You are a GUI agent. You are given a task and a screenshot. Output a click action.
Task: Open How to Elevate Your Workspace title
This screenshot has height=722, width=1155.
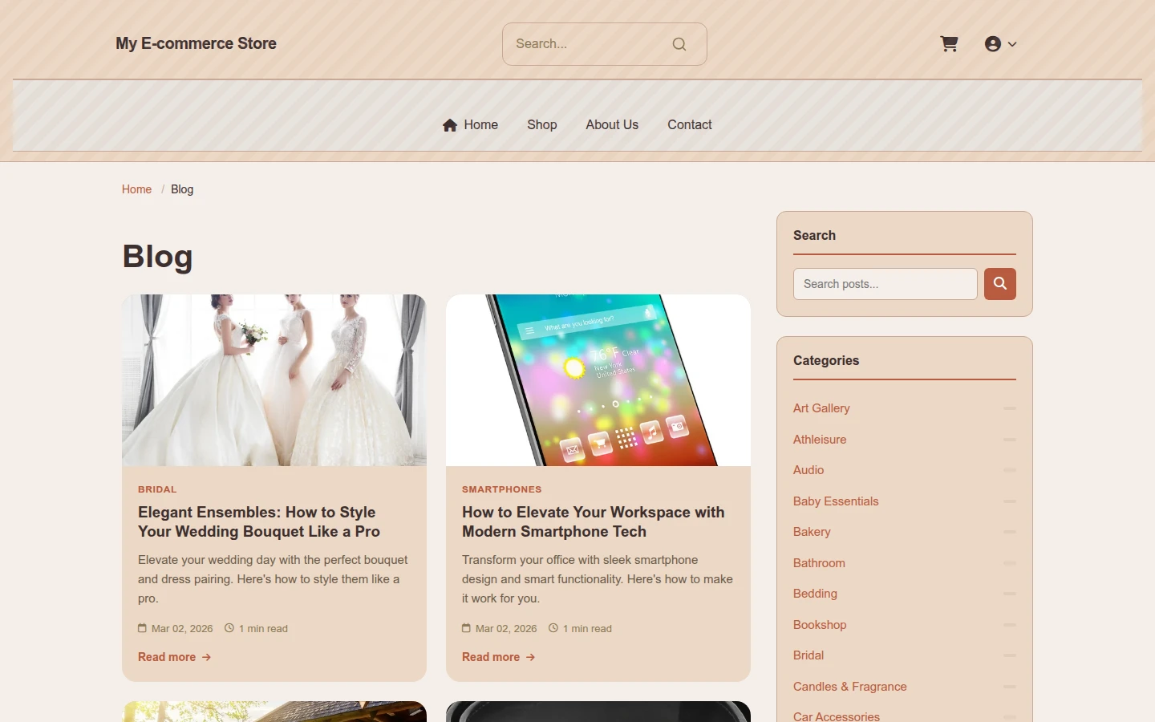pyautogui.click(x=594, y=522)
